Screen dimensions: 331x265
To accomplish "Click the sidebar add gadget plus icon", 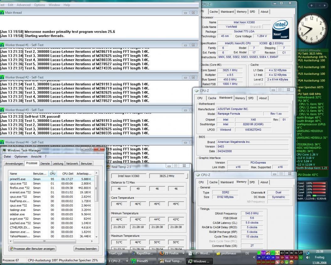I will click(x=312, y=5).
